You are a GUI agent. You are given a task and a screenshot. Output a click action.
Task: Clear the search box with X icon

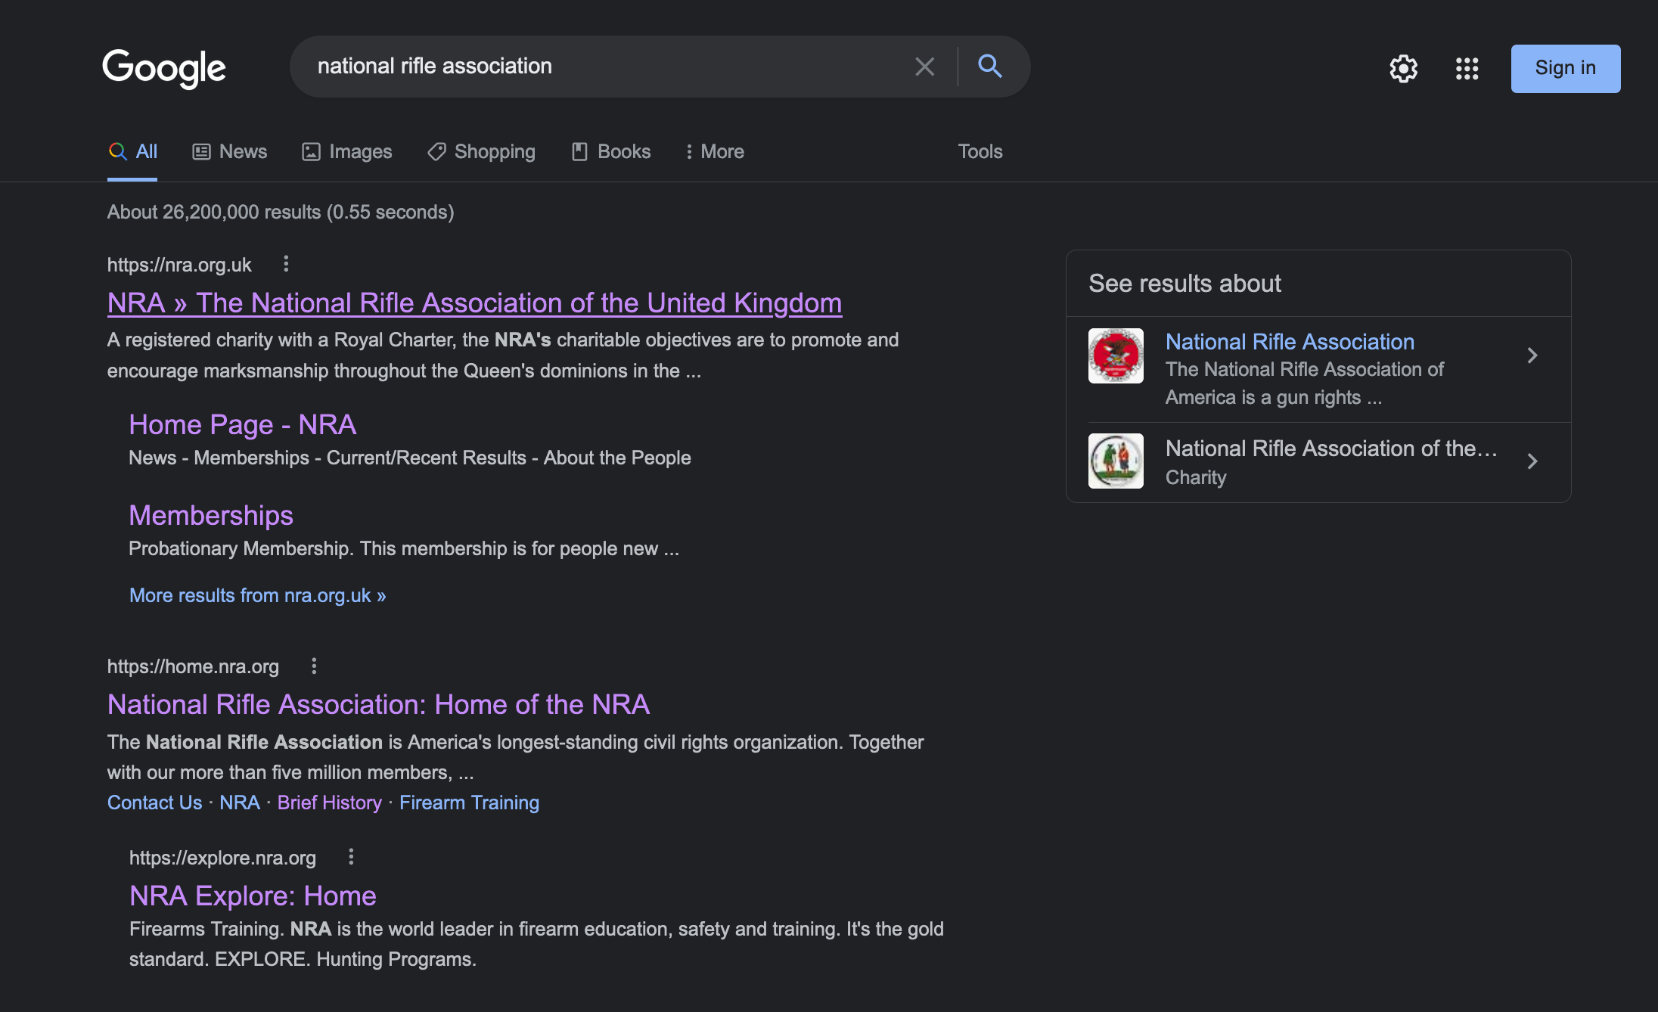924,67
